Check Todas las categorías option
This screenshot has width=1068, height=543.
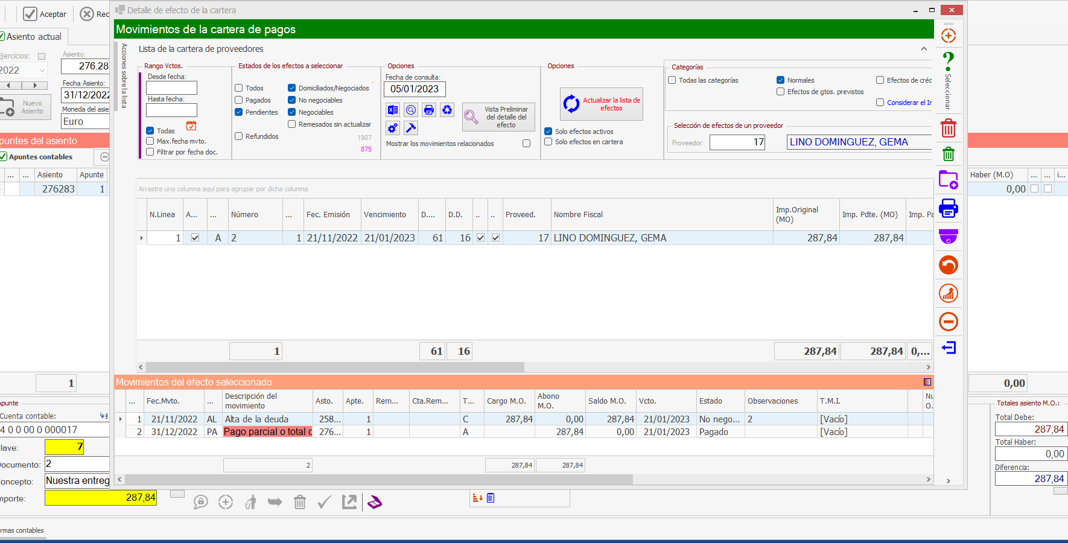[672, 80]
